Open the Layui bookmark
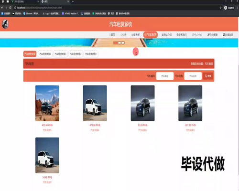The height and width of the screenshot is (191, 239). (51, 13)
